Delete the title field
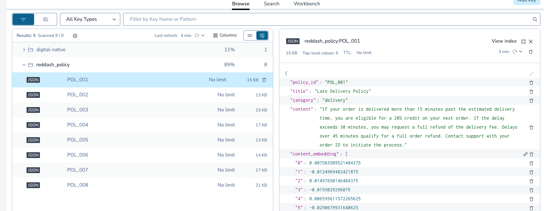 coord(531,92)
